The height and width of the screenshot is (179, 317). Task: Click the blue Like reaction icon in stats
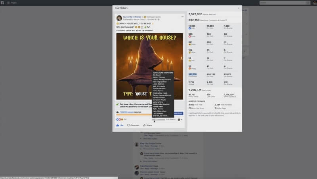190,28
